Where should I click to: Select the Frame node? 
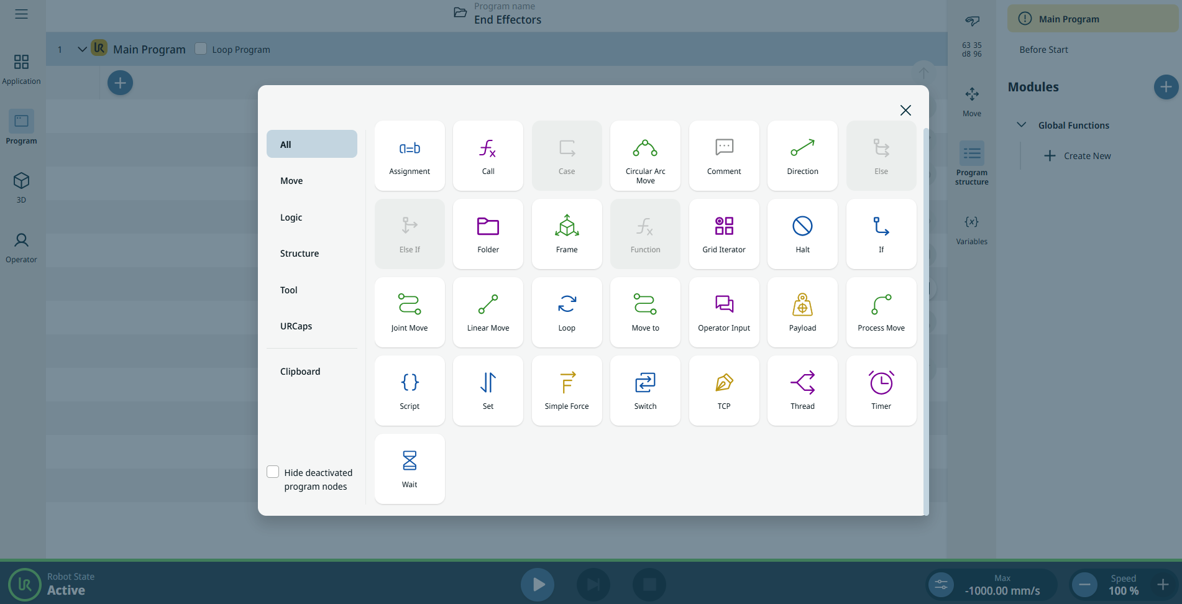click(567, 234)
